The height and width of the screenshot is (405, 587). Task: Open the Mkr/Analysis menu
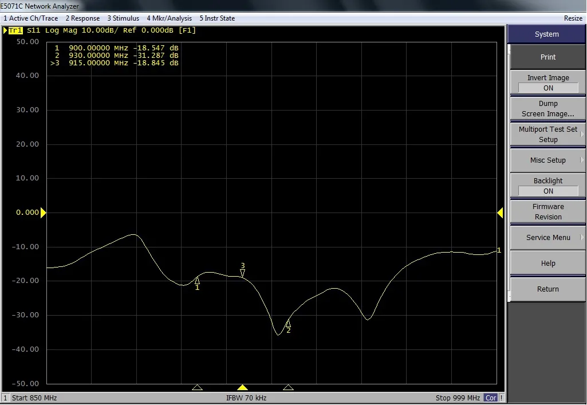[170, 18]
